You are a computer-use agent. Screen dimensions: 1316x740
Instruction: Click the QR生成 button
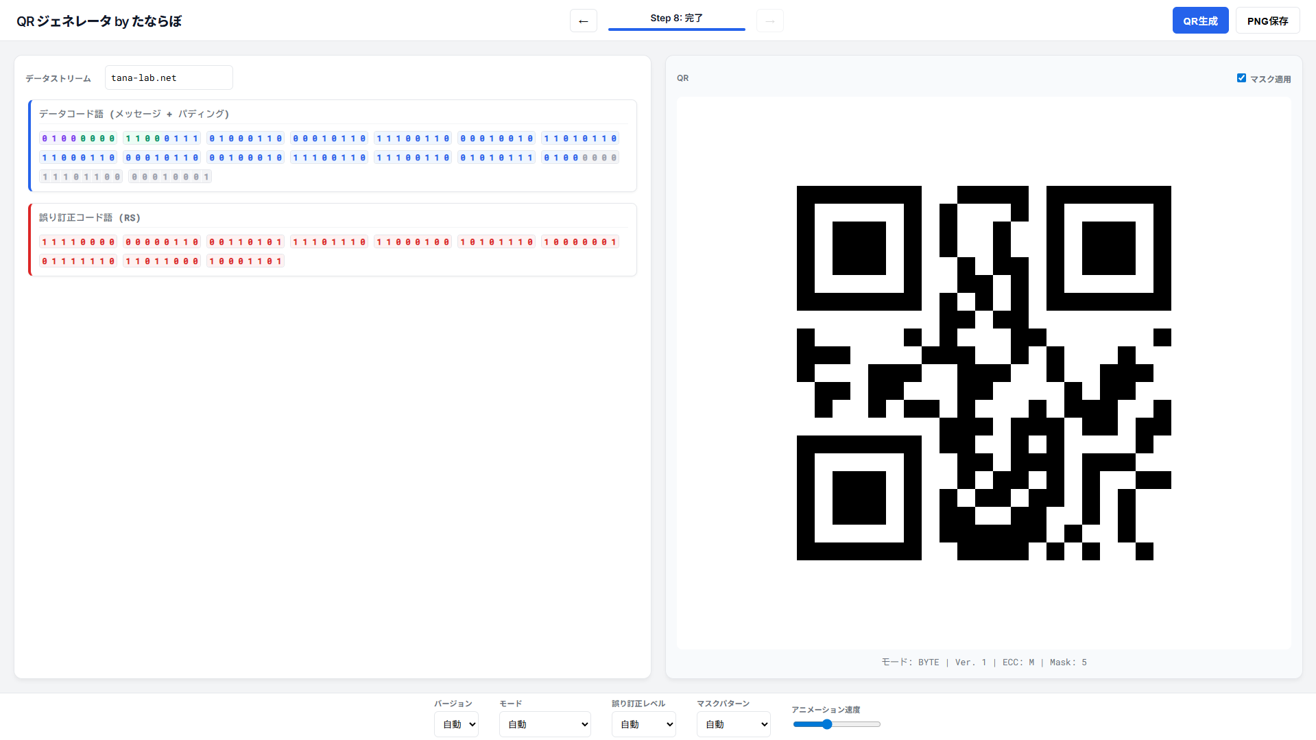coord(1200,21)
